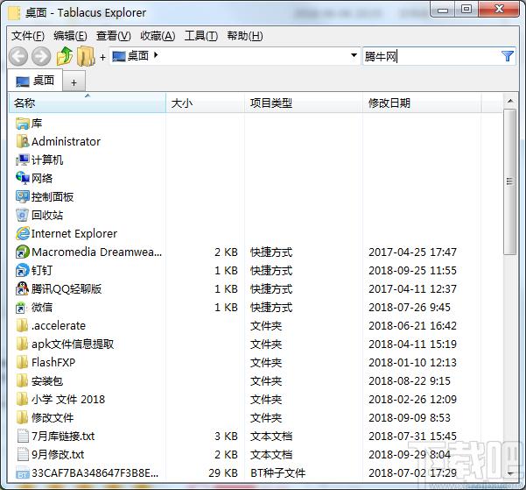Select the 计算机 computer icon
Screen dimensions: 526x490
[x=22, y=160]
